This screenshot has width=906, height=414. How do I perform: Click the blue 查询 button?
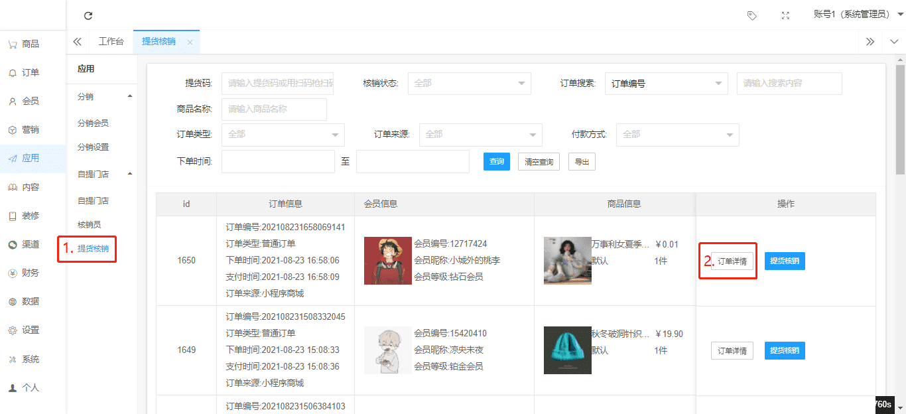click(497, 162)
